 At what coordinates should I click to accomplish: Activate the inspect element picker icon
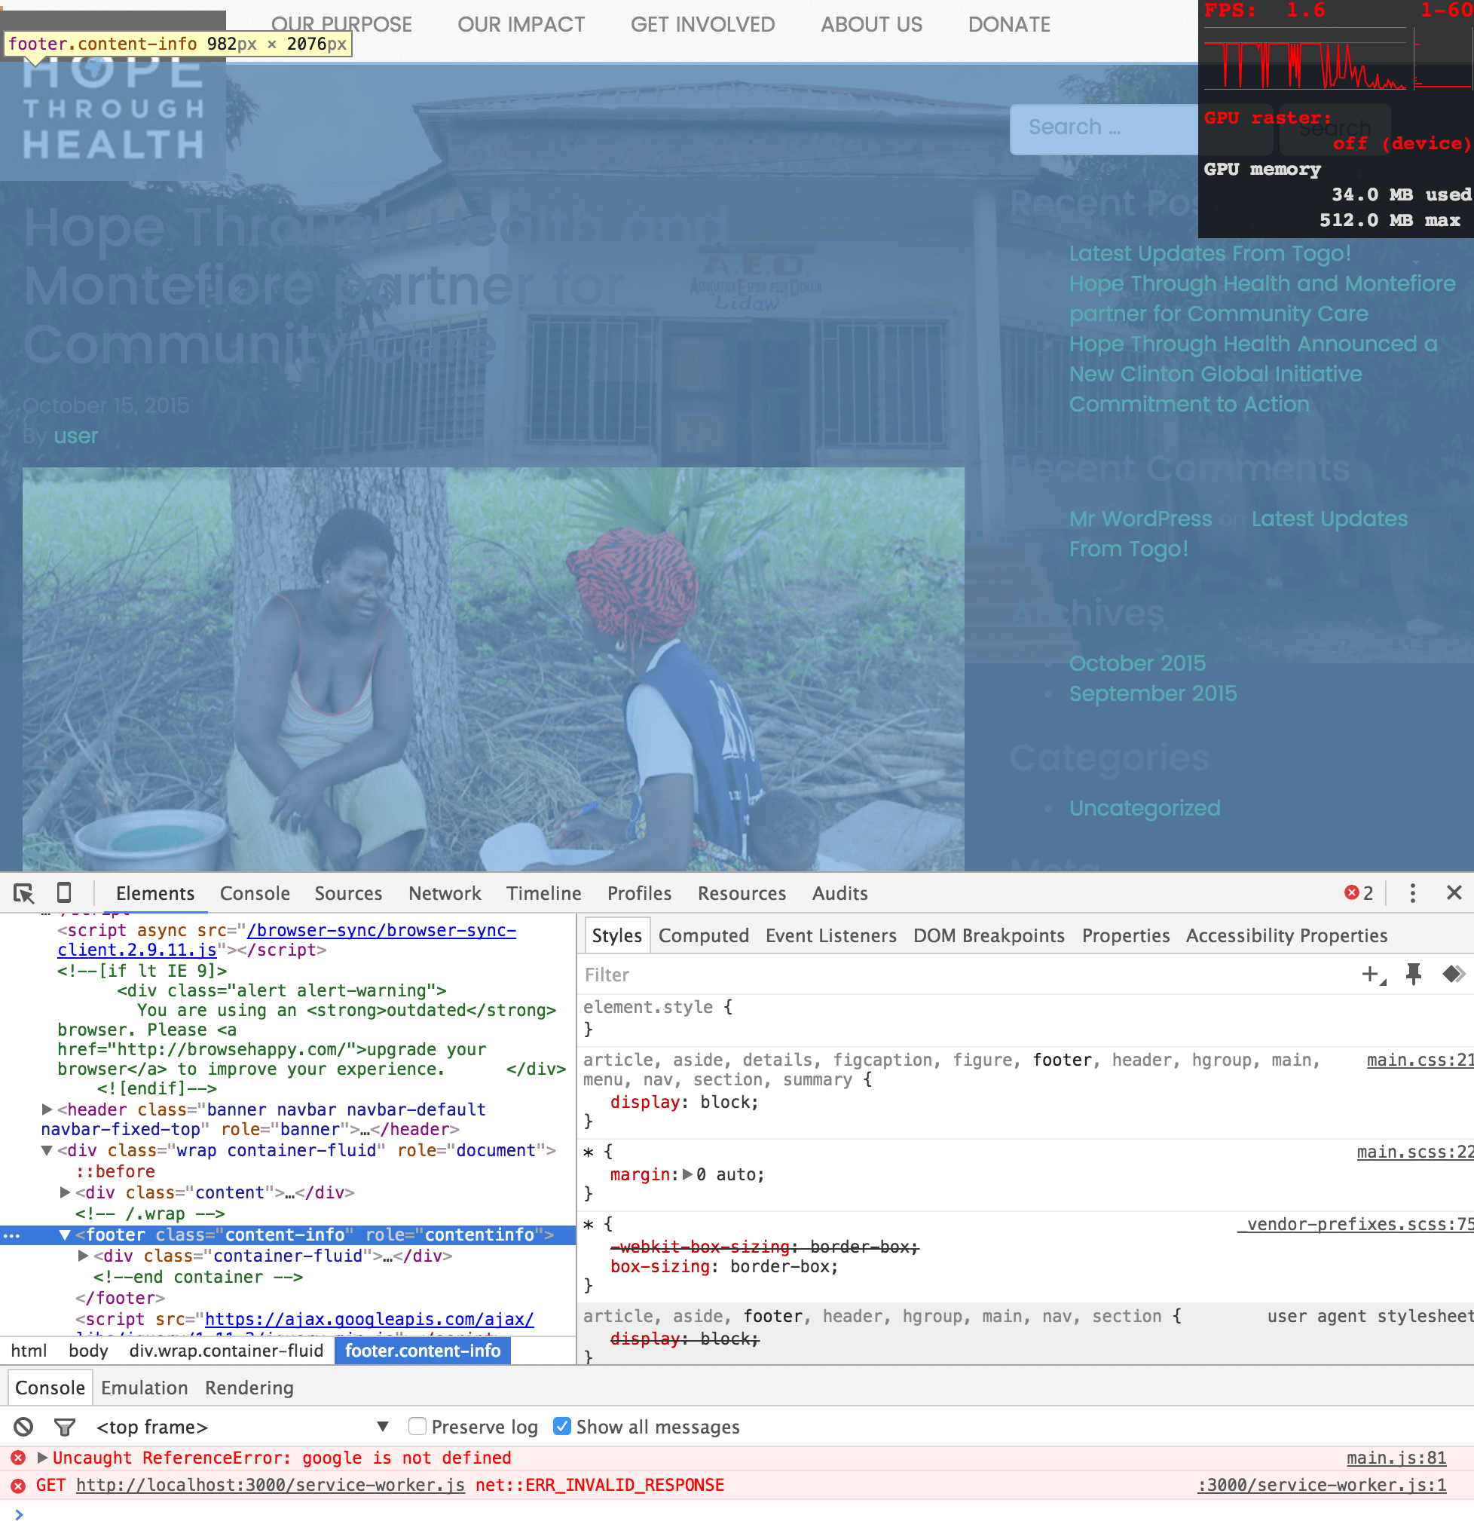(x=23, y=893)
